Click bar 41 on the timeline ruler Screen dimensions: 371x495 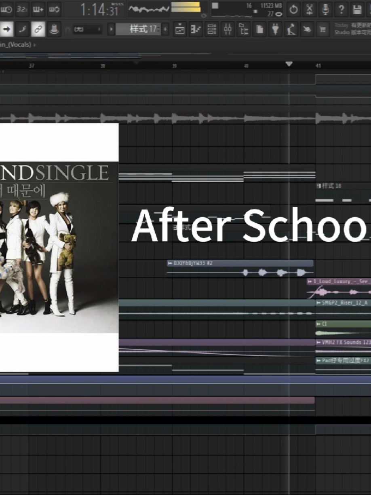[x=318, y=66]
